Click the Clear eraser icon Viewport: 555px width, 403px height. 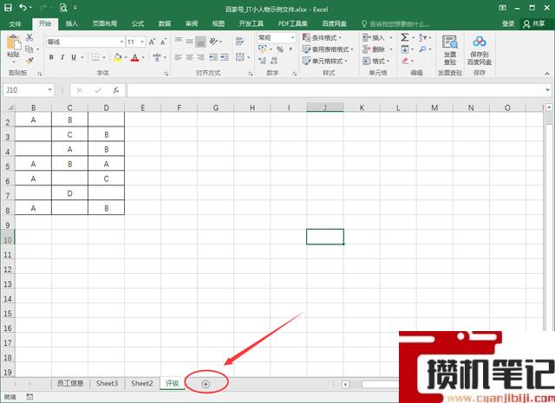[405, 61]
